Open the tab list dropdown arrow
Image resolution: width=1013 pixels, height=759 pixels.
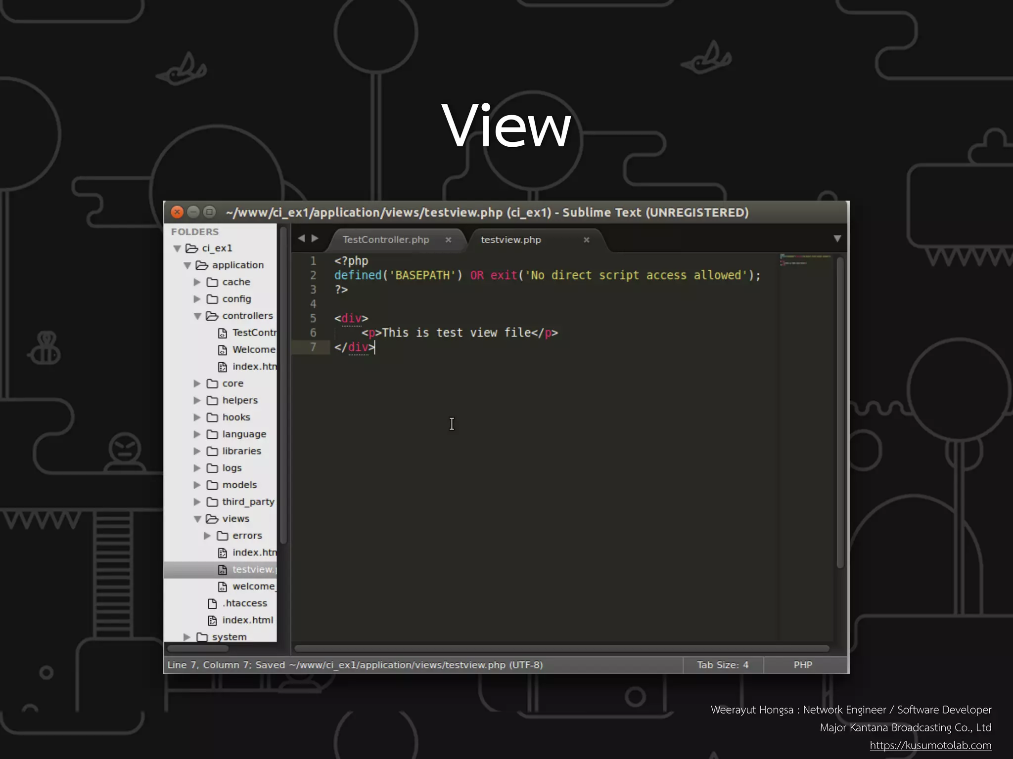[x=837, y=239]
